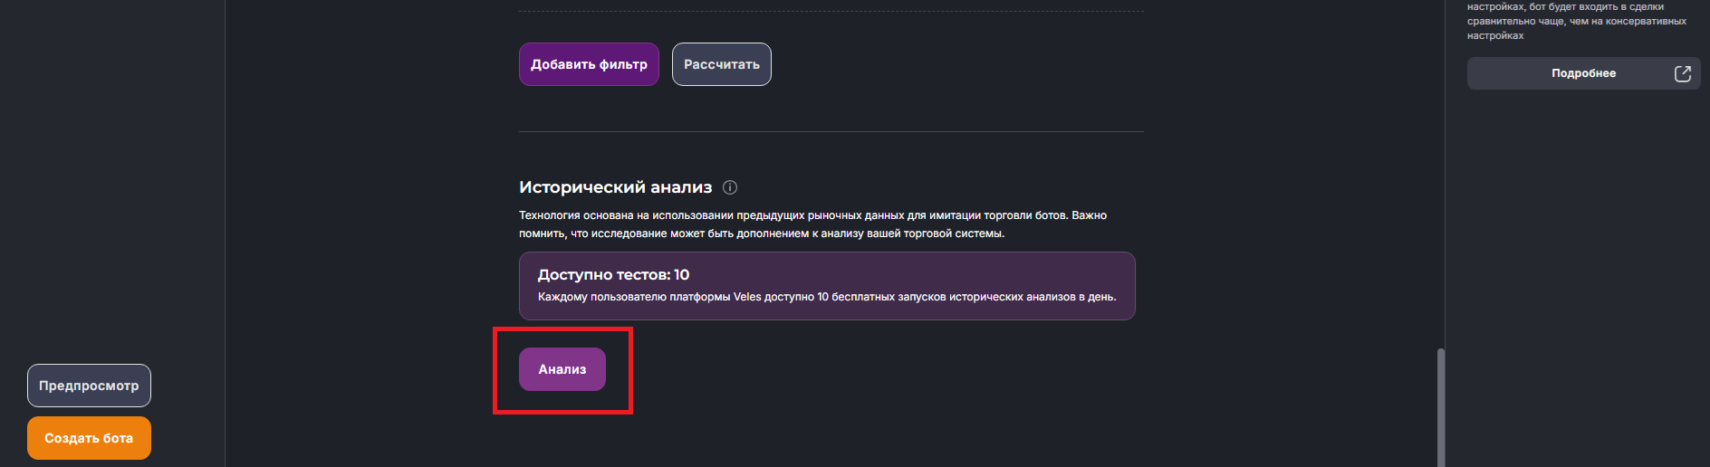Click the Добавить фильтр button

589,64
